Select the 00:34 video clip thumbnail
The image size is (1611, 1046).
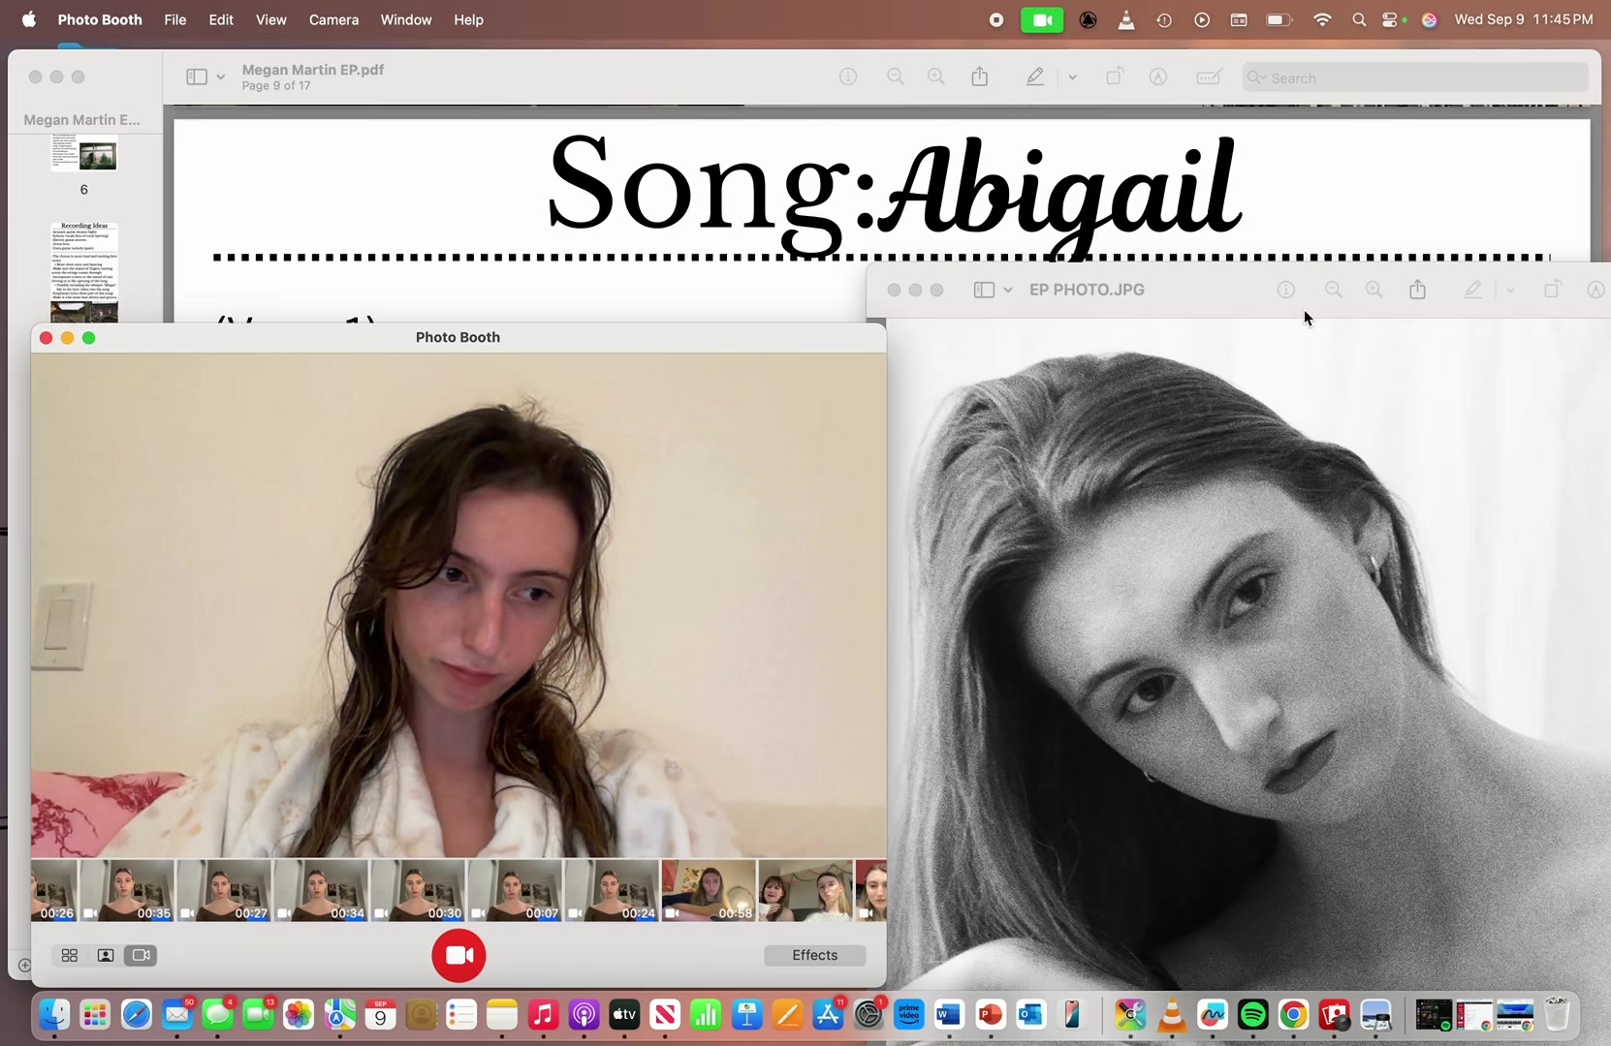point(321,890)
